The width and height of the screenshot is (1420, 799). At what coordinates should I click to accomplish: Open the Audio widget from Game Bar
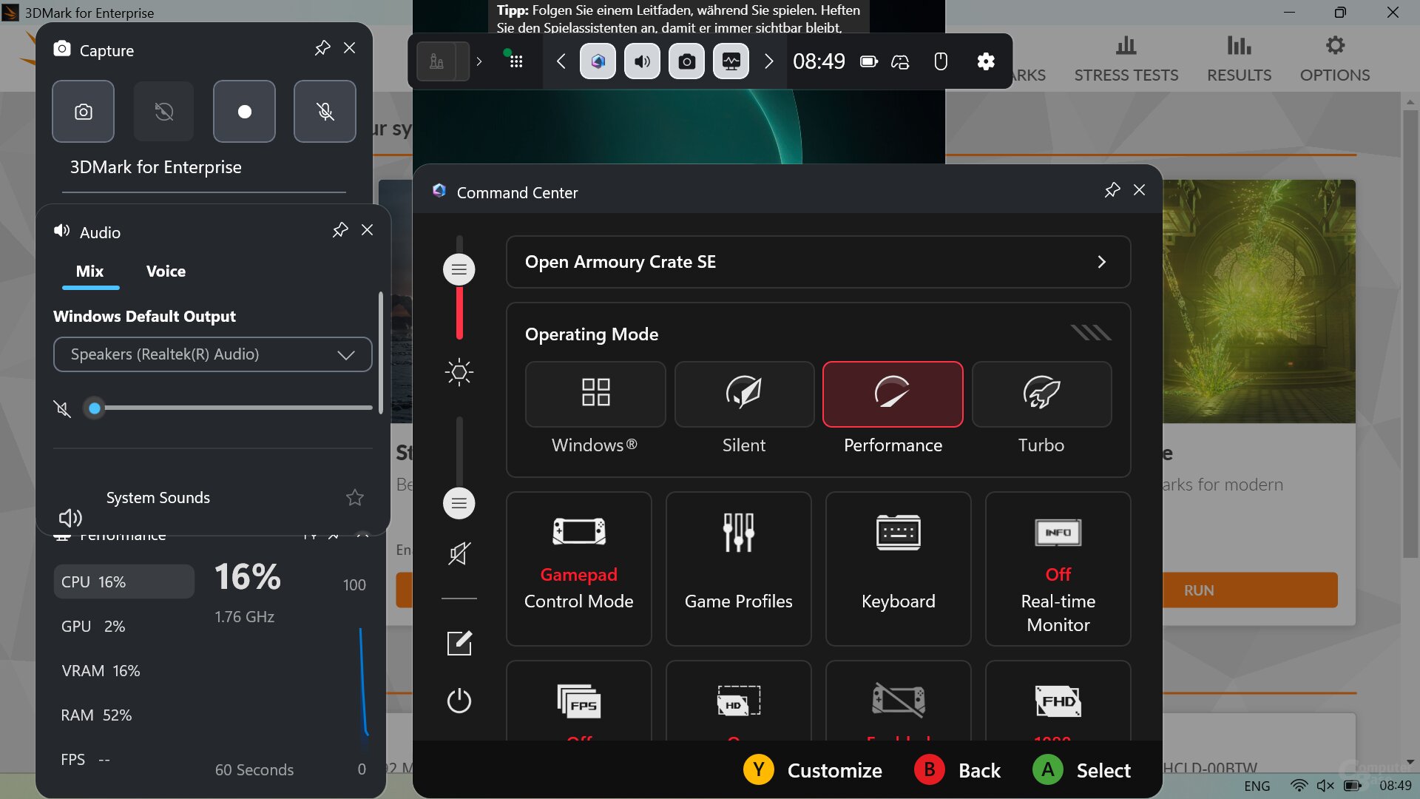(642, 61)
